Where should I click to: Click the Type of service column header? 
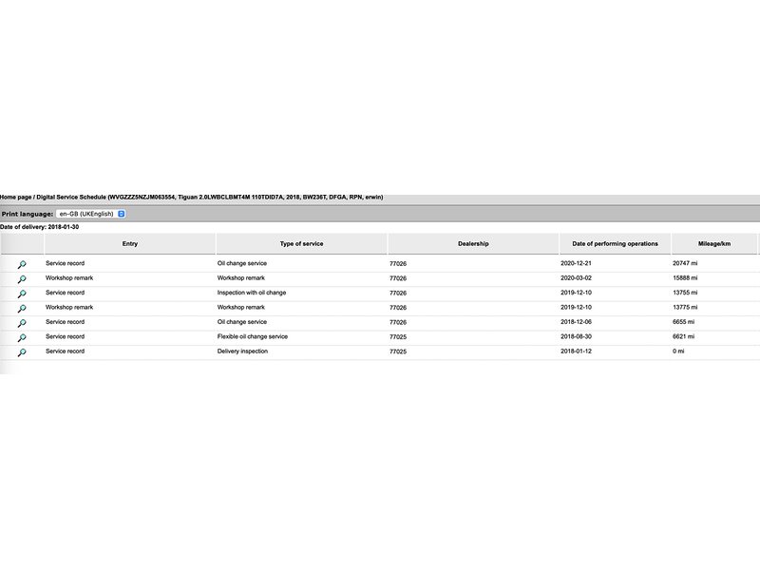tap(301, 244)
